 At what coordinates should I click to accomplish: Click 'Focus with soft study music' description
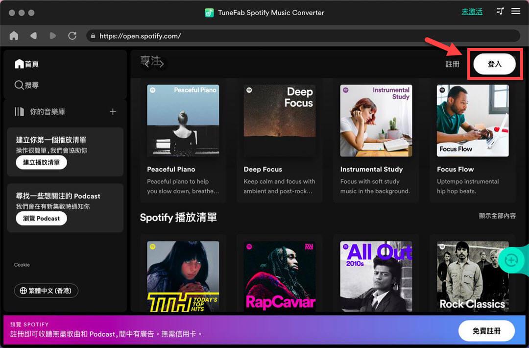[375, 186]
